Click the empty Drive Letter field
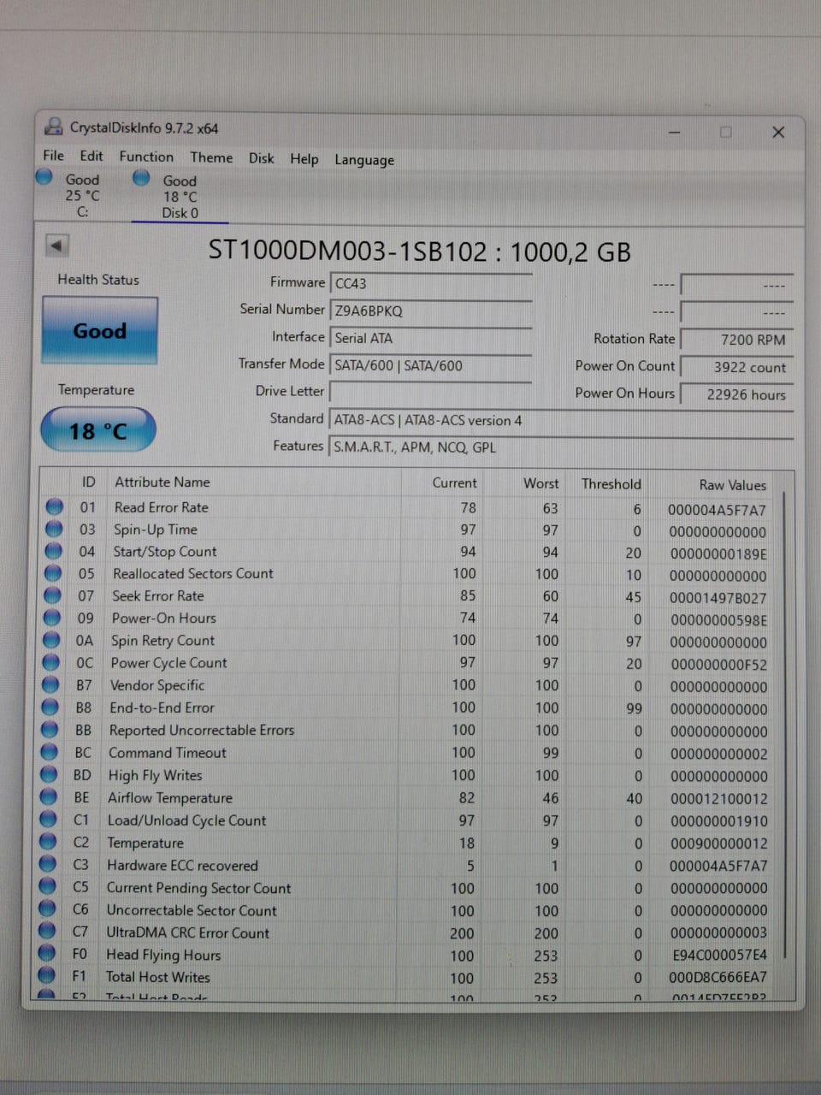Viewport: 821px width, 1095px height. tap(431, 394)
